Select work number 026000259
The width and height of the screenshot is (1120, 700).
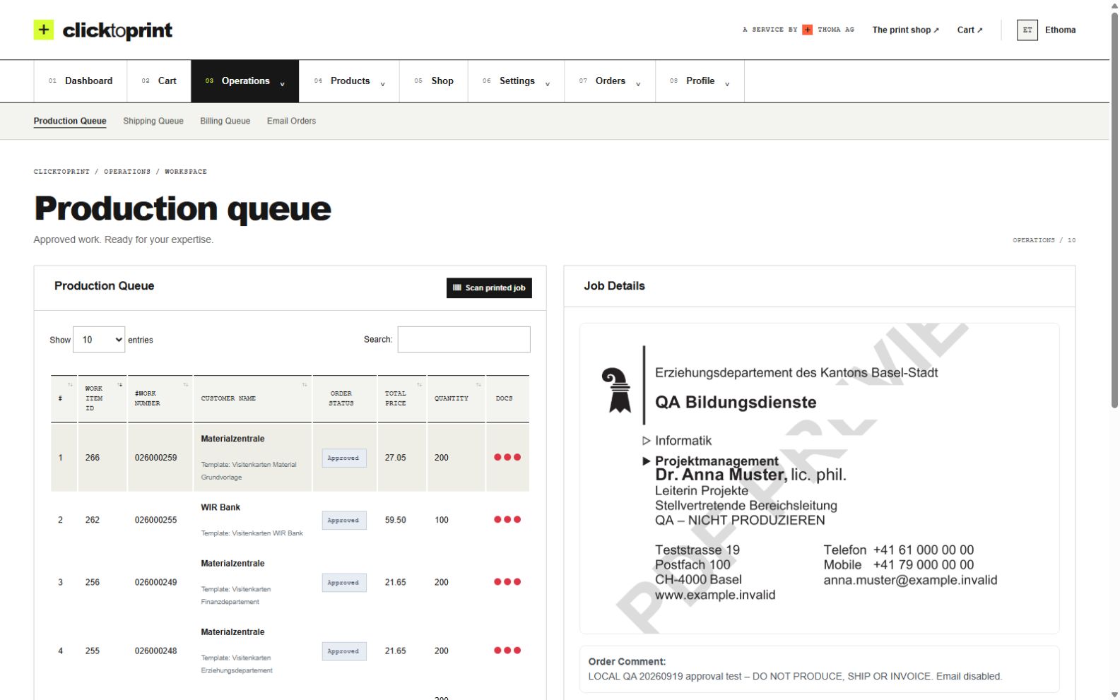155,458
